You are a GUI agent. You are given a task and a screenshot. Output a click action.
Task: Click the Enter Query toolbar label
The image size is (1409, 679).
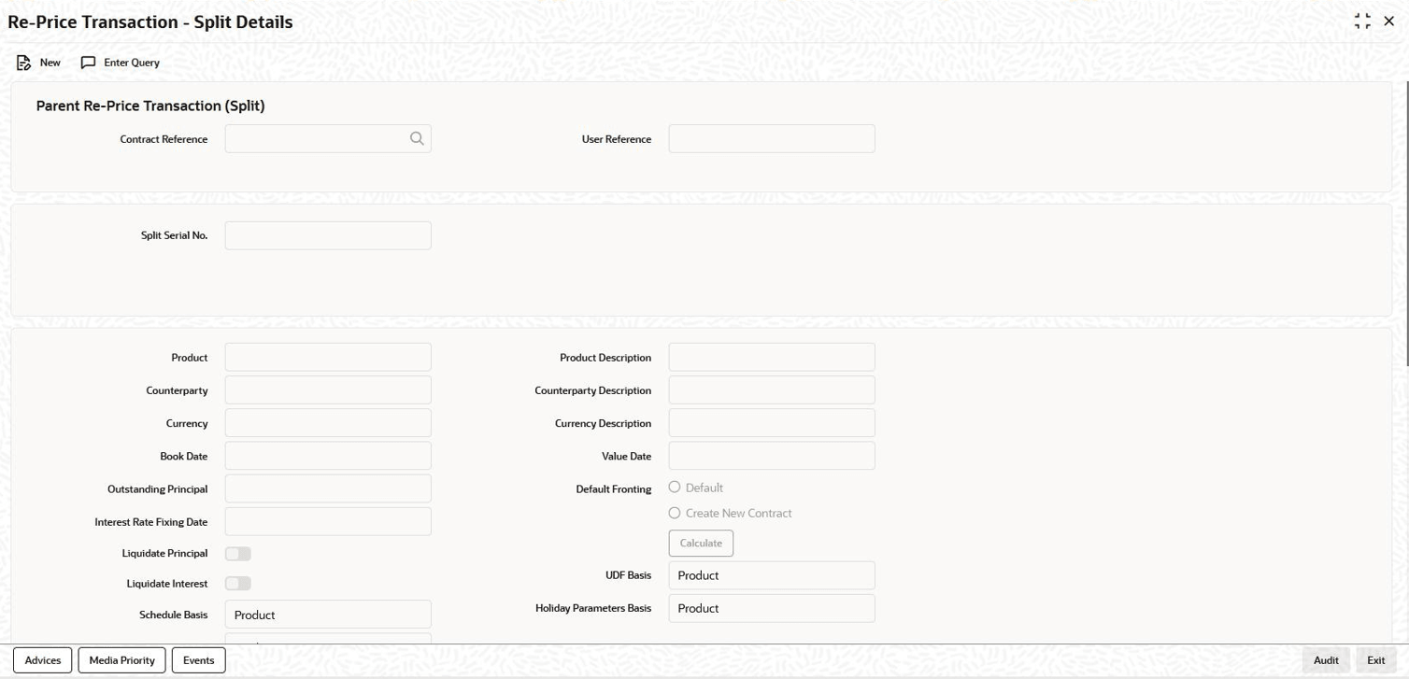pos(132,63)
